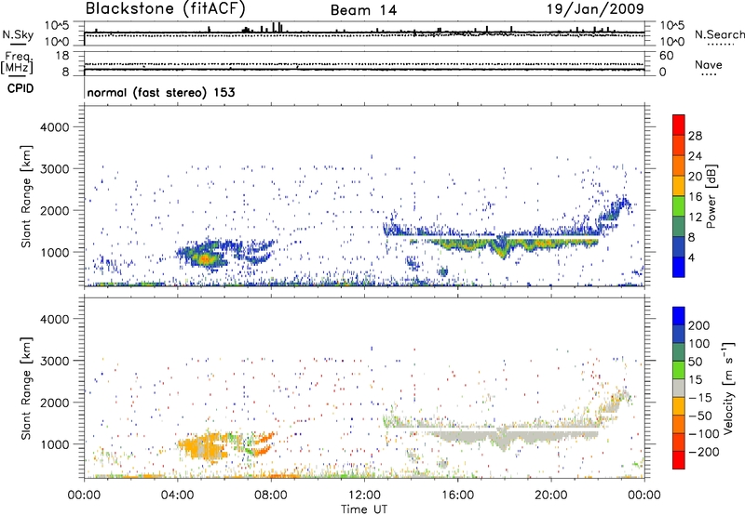Screen dimensions: 745x515
Task: Click the dark blue 200 velocity swatch
Action: 679,316
